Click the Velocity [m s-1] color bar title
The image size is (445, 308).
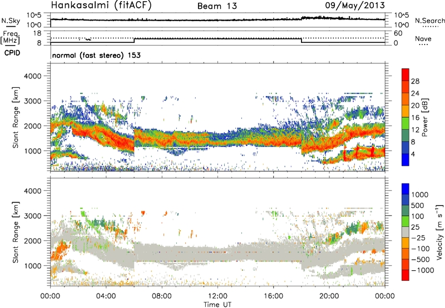(439, 232)
